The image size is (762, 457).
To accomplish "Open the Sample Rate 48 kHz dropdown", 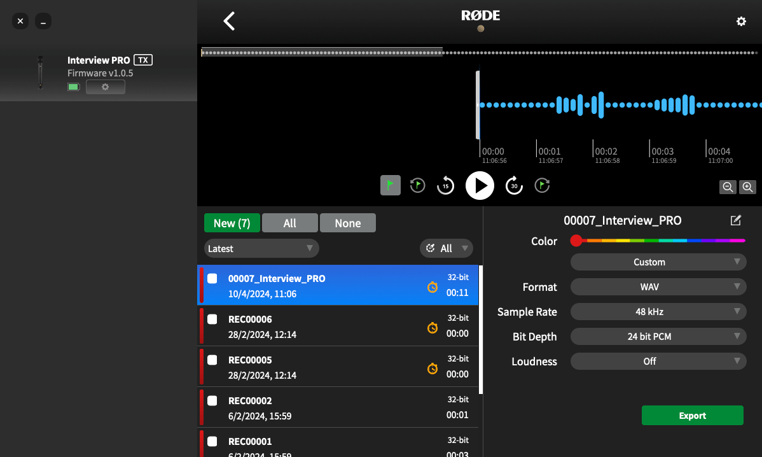I will (x=658, y=312).
